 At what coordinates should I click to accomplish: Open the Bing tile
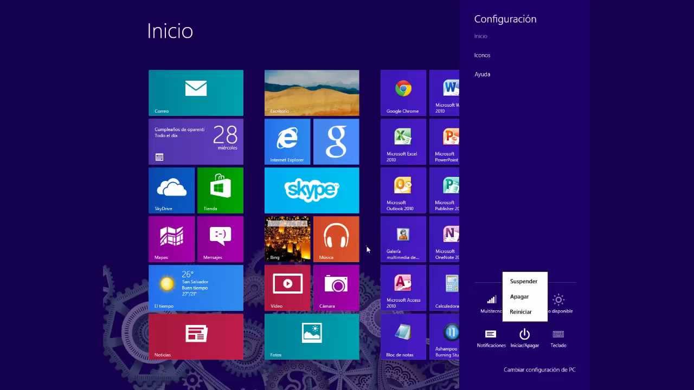(287, 239)
